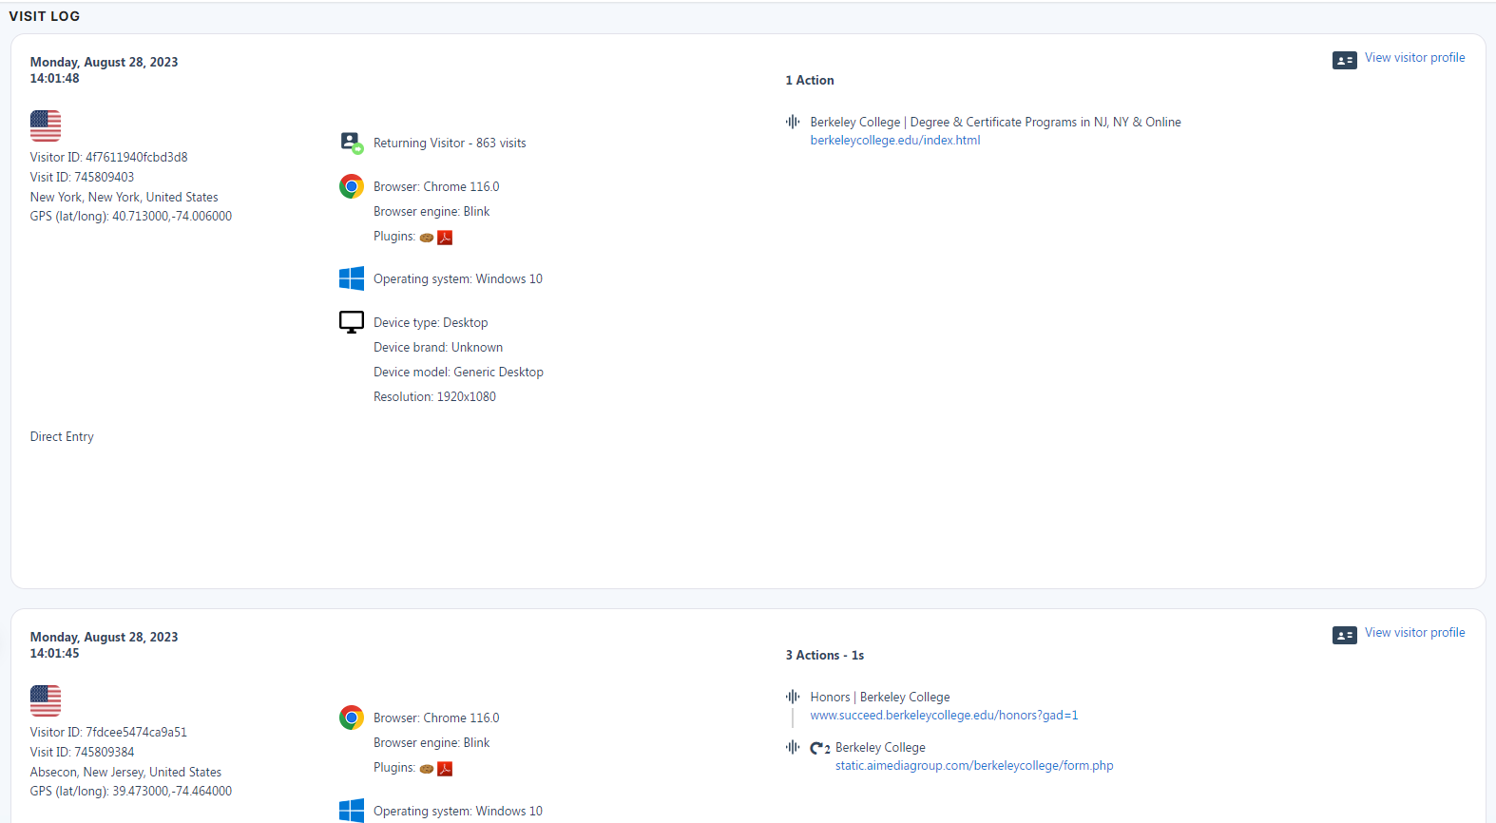Click the 3 Actions - 1s heading
Image resolution: width=1496 pixels, height=823 pixels.
tap(824, 656)
